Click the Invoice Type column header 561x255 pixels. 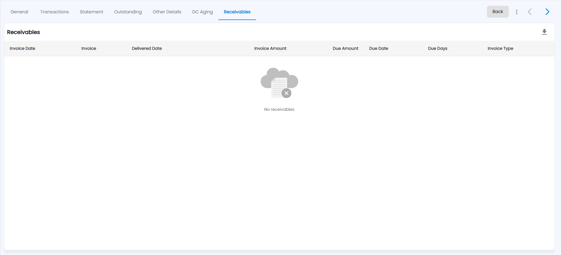point(500,48)
